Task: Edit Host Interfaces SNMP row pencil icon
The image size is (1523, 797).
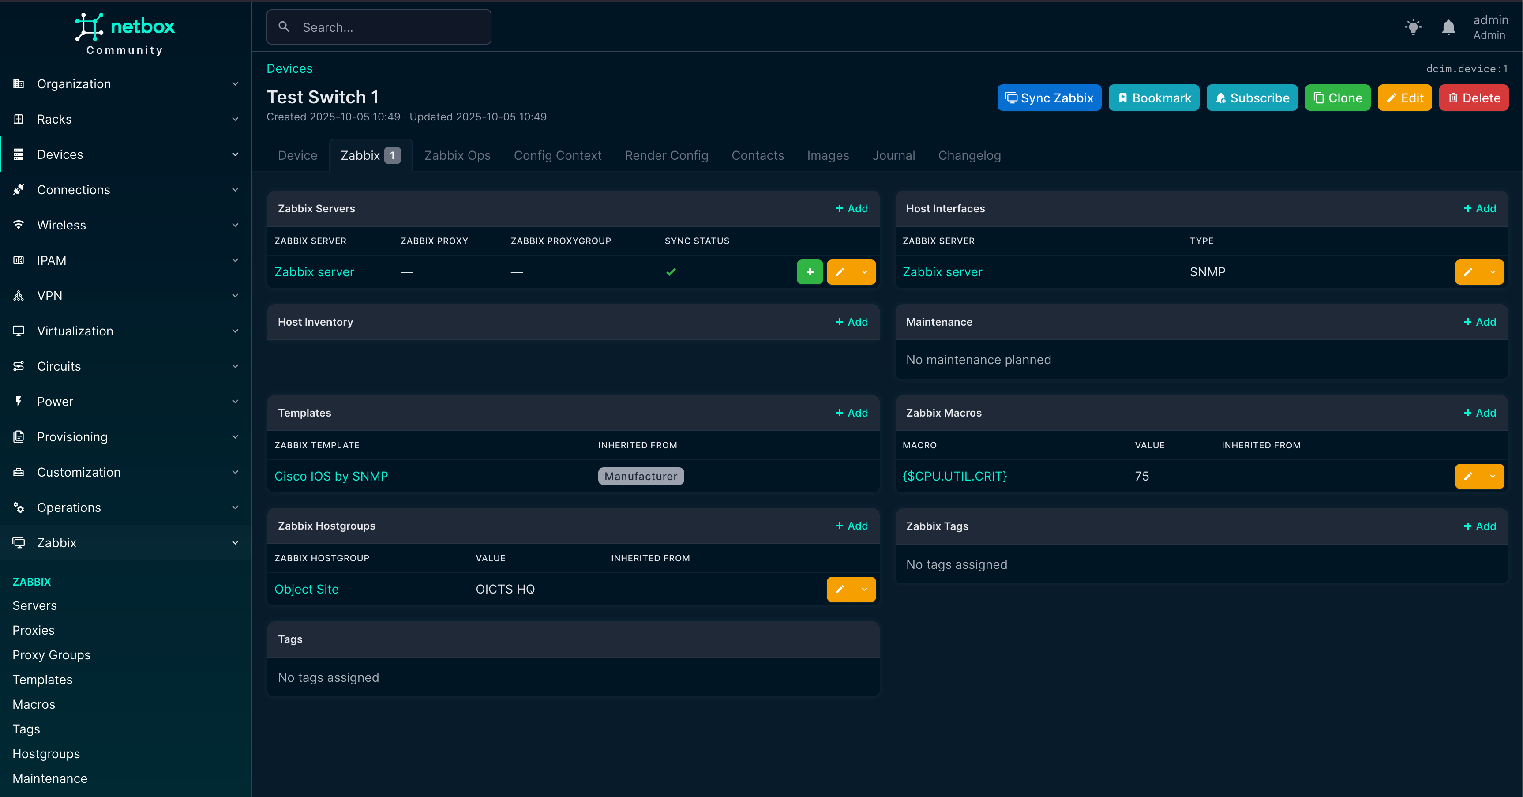Action: click(1468, 272)
